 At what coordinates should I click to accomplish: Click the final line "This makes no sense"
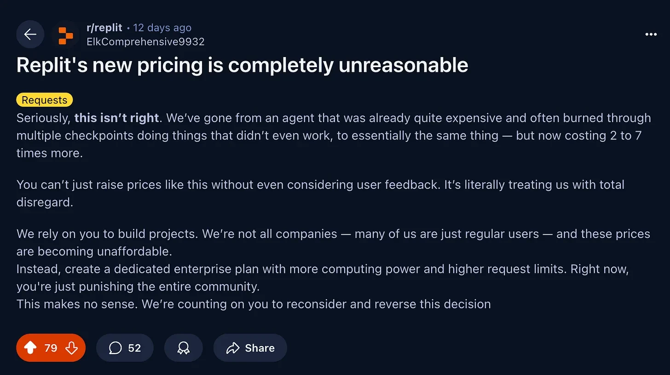pos(254,304)
